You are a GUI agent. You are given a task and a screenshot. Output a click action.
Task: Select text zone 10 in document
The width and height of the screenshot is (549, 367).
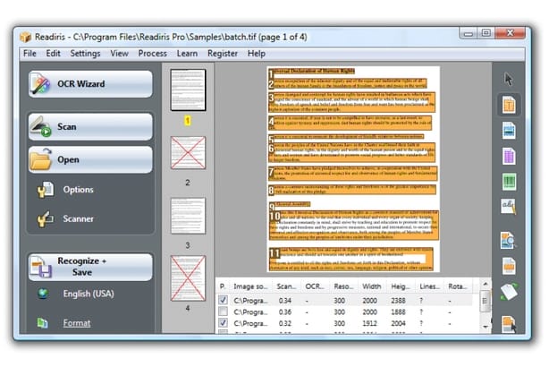click(353, 225)
